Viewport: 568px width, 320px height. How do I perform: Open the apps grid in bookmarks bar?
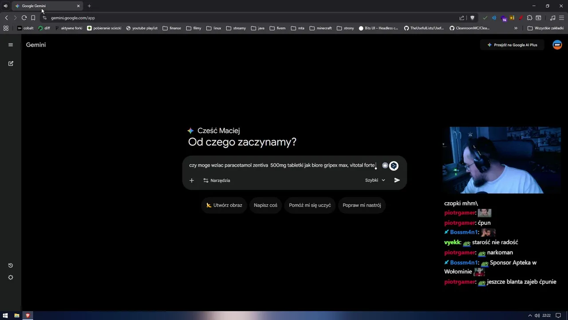tap(6, 28)
